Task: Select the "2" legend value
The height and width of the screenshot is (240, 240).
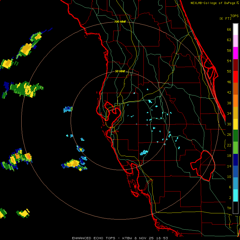Action: click(230, 198)
